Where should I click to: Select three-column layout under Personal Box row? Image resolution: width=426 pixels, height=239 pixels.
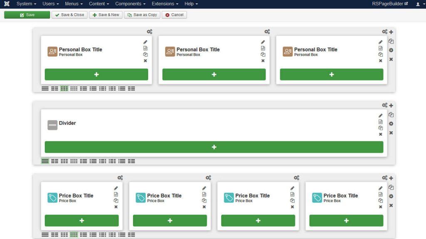point(64,88)
